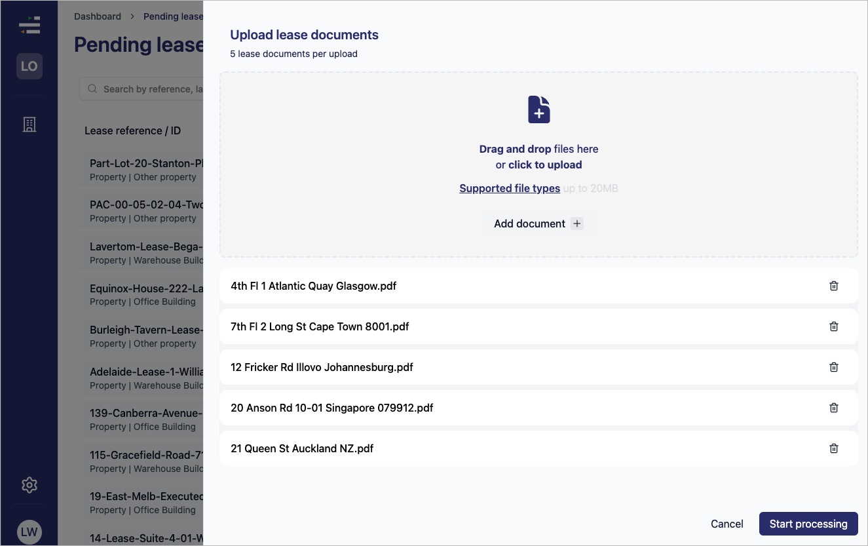Click the app logo in the sidebar
868x546 pixels.
coord(29,25)
